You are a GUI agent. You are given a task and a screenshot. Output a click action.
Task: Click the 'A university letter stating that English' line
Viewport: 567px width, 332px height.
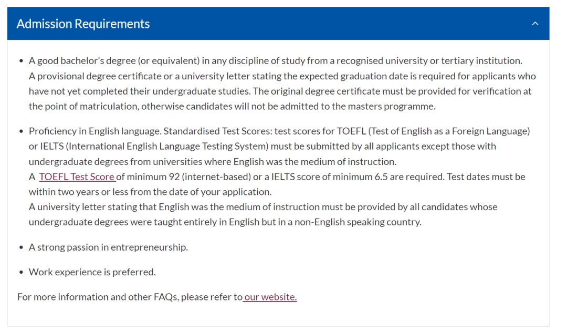263,207
